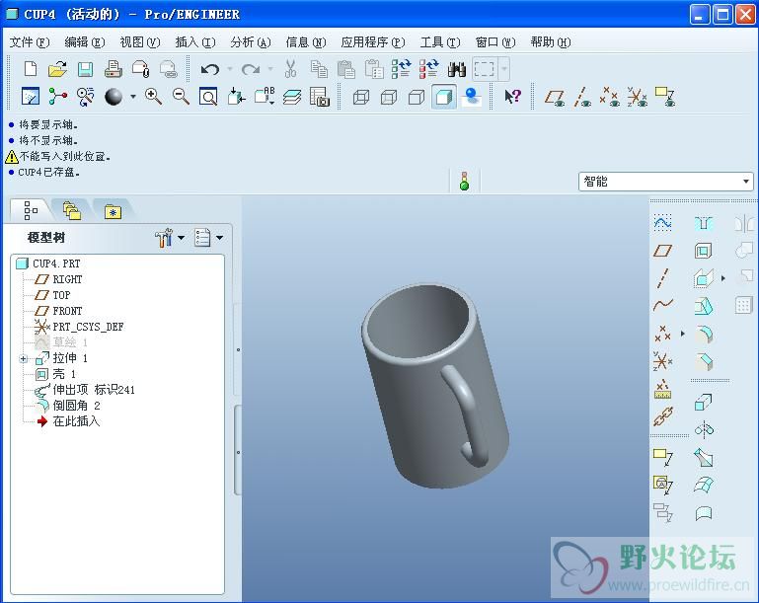Screen dimensions: 759x603
Task: Toggle datum points display
Action: point(609,97)
